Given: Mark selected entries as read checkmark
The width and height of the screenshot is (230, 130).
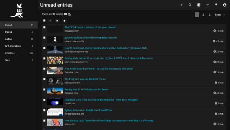Looking at the screenshot, I should pos(50,21).
